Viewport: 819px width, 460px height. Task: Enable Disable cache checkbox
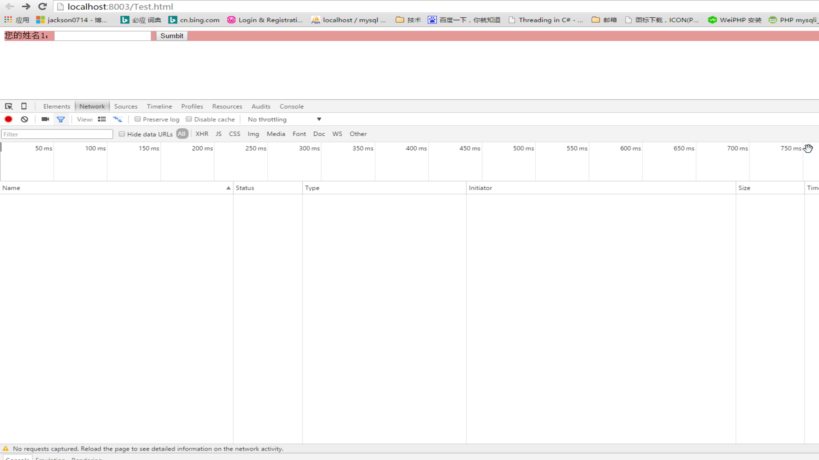click(x=189, y=119)
